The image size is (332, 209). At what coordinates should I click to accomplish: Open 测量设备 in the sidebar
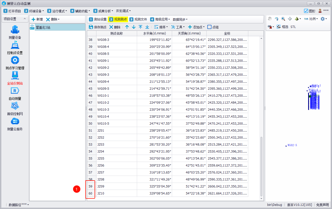click(15, 32)
